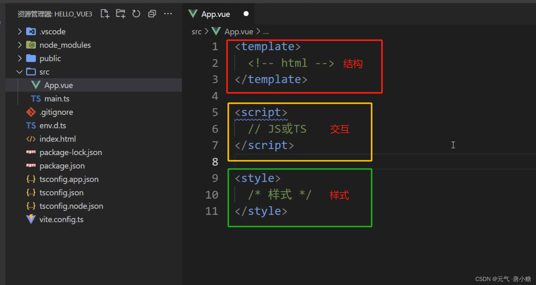Expand the .vscode folder
Image resolution: width=536 pixels, height=285 pixels.
[x=19, y=31]
